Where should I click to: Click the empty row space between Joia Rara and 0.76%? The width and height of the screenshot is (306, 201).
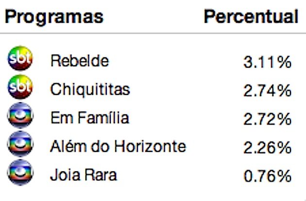pos(180,175)
